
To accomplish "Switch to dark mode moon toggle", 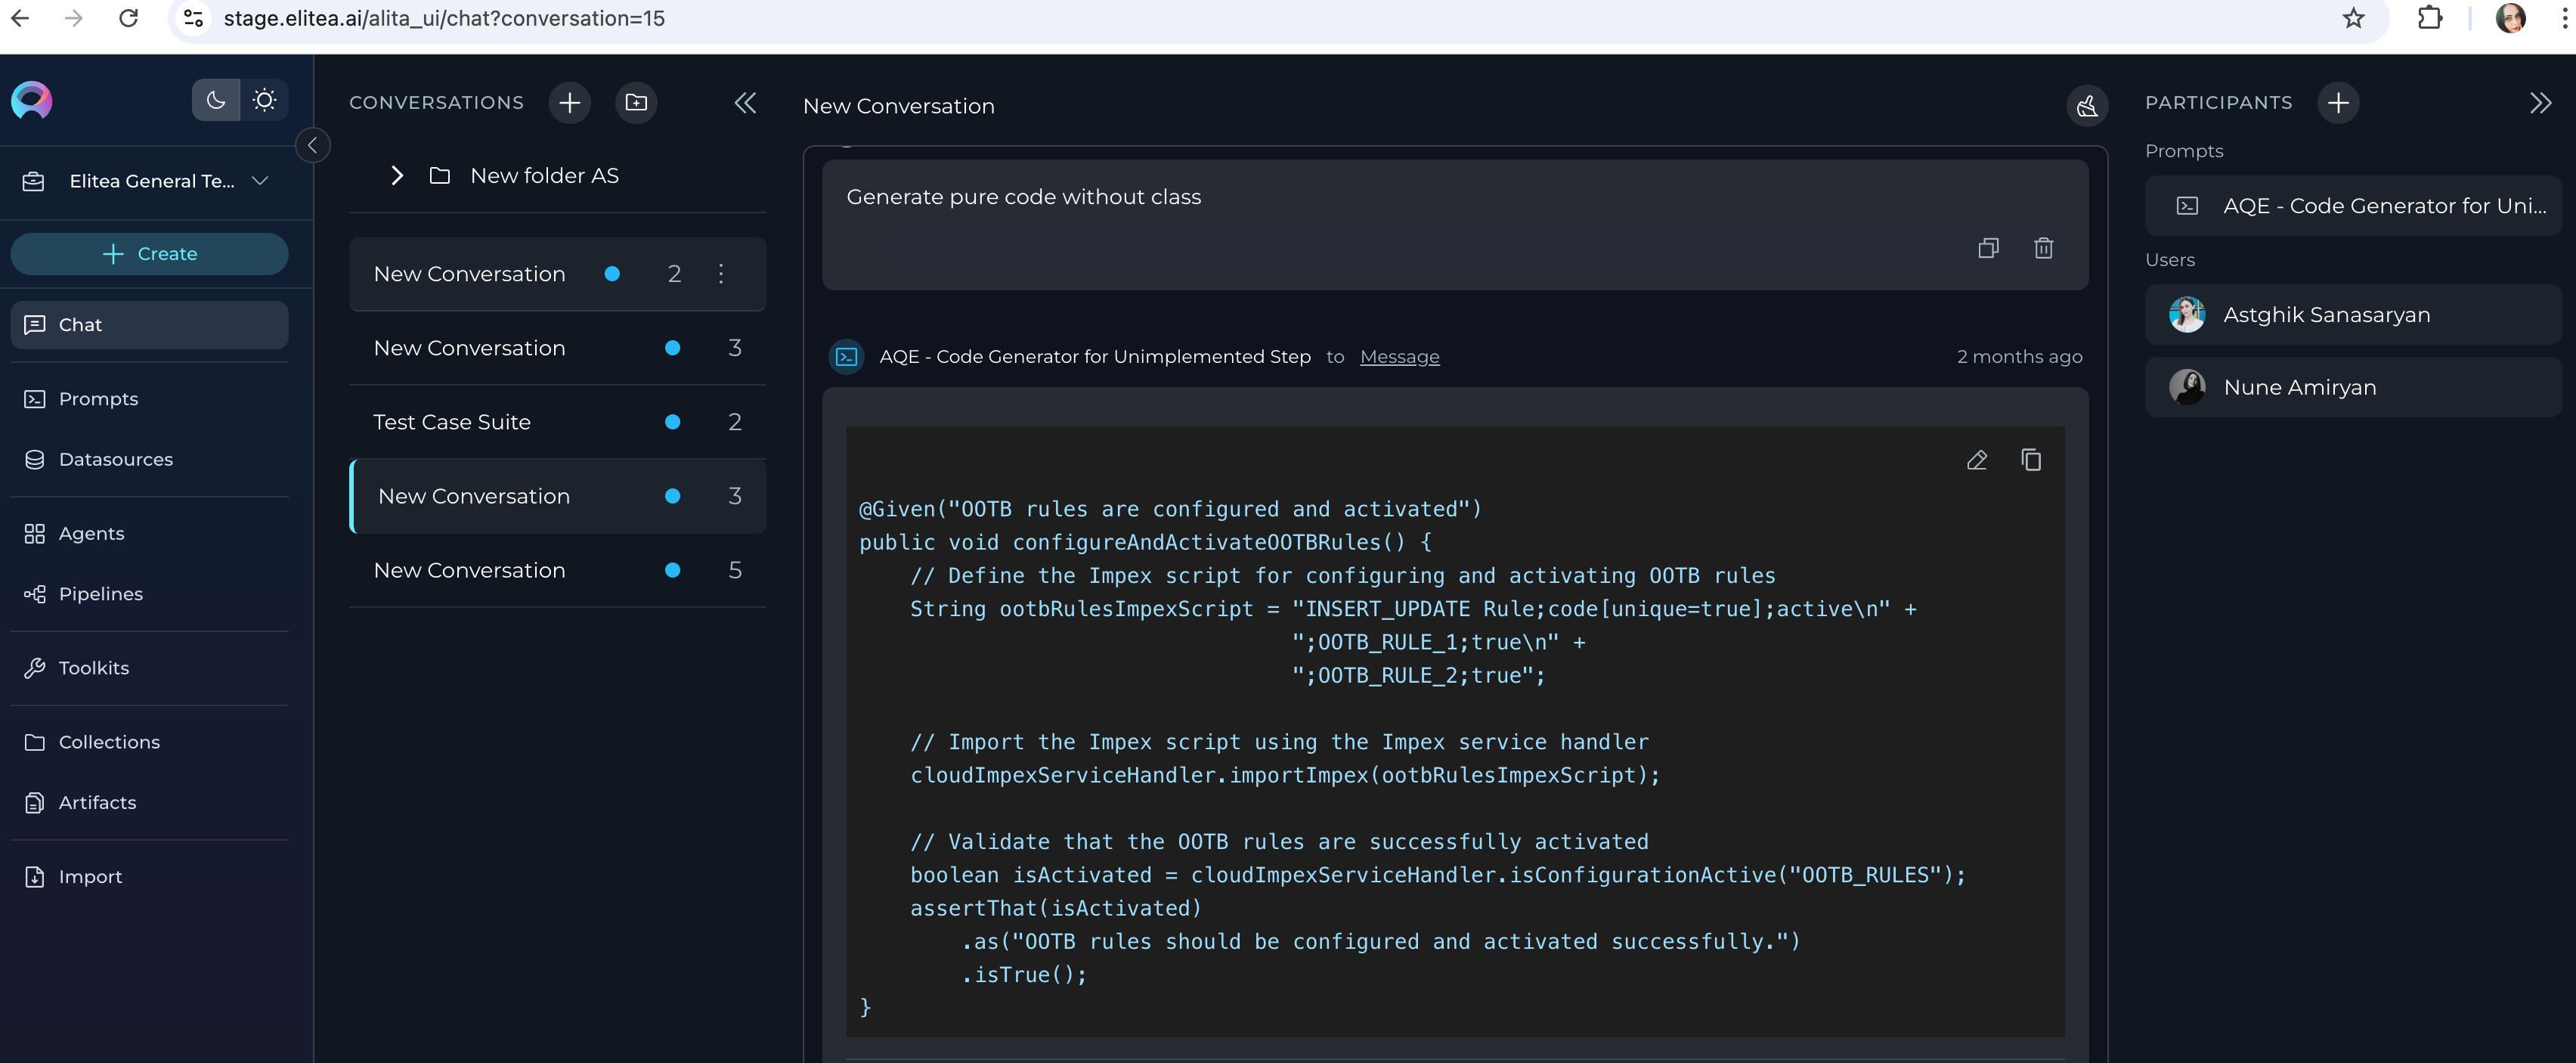I will [x=216, y=100].
